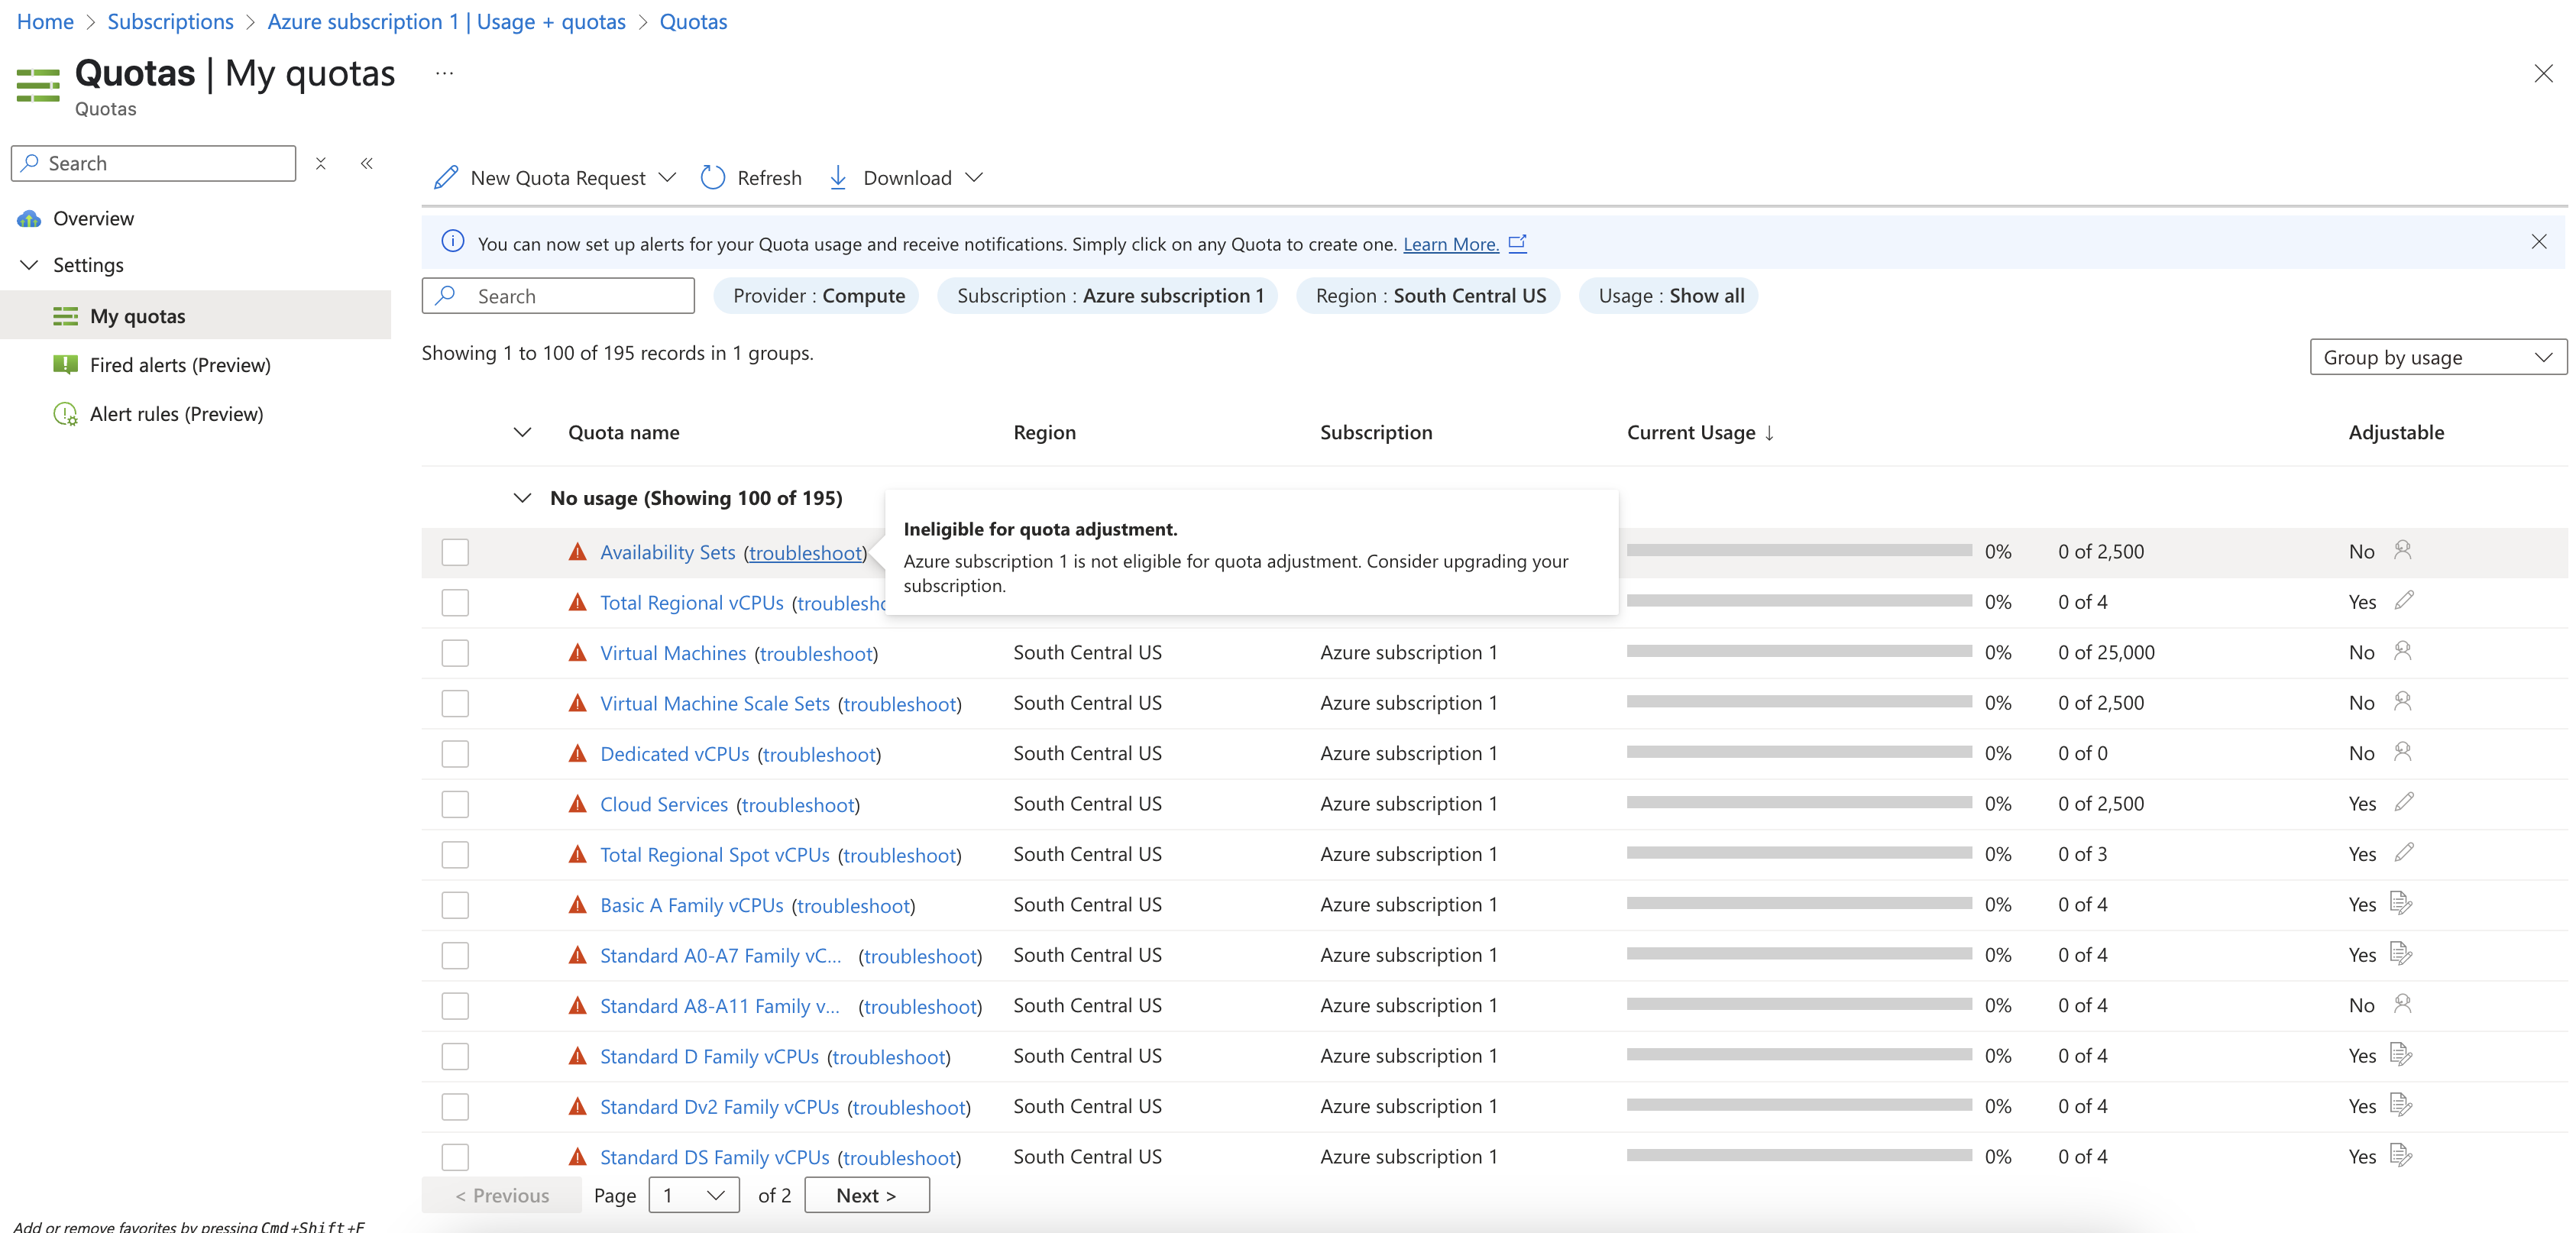Clear the sidebar search with X icon
Viewport: 2576px width, 1233px height.
(x=321, y=163)
